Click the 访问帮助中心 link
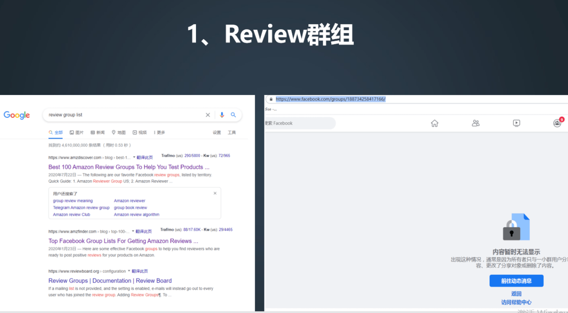This screenshot has height=313, width=568. [516, 303]
